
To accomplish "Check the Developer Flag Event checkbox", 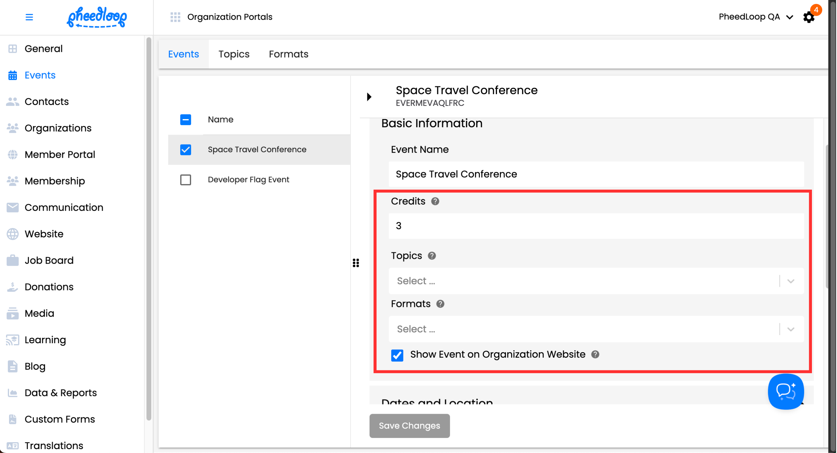I will click(x=185, y=179).
